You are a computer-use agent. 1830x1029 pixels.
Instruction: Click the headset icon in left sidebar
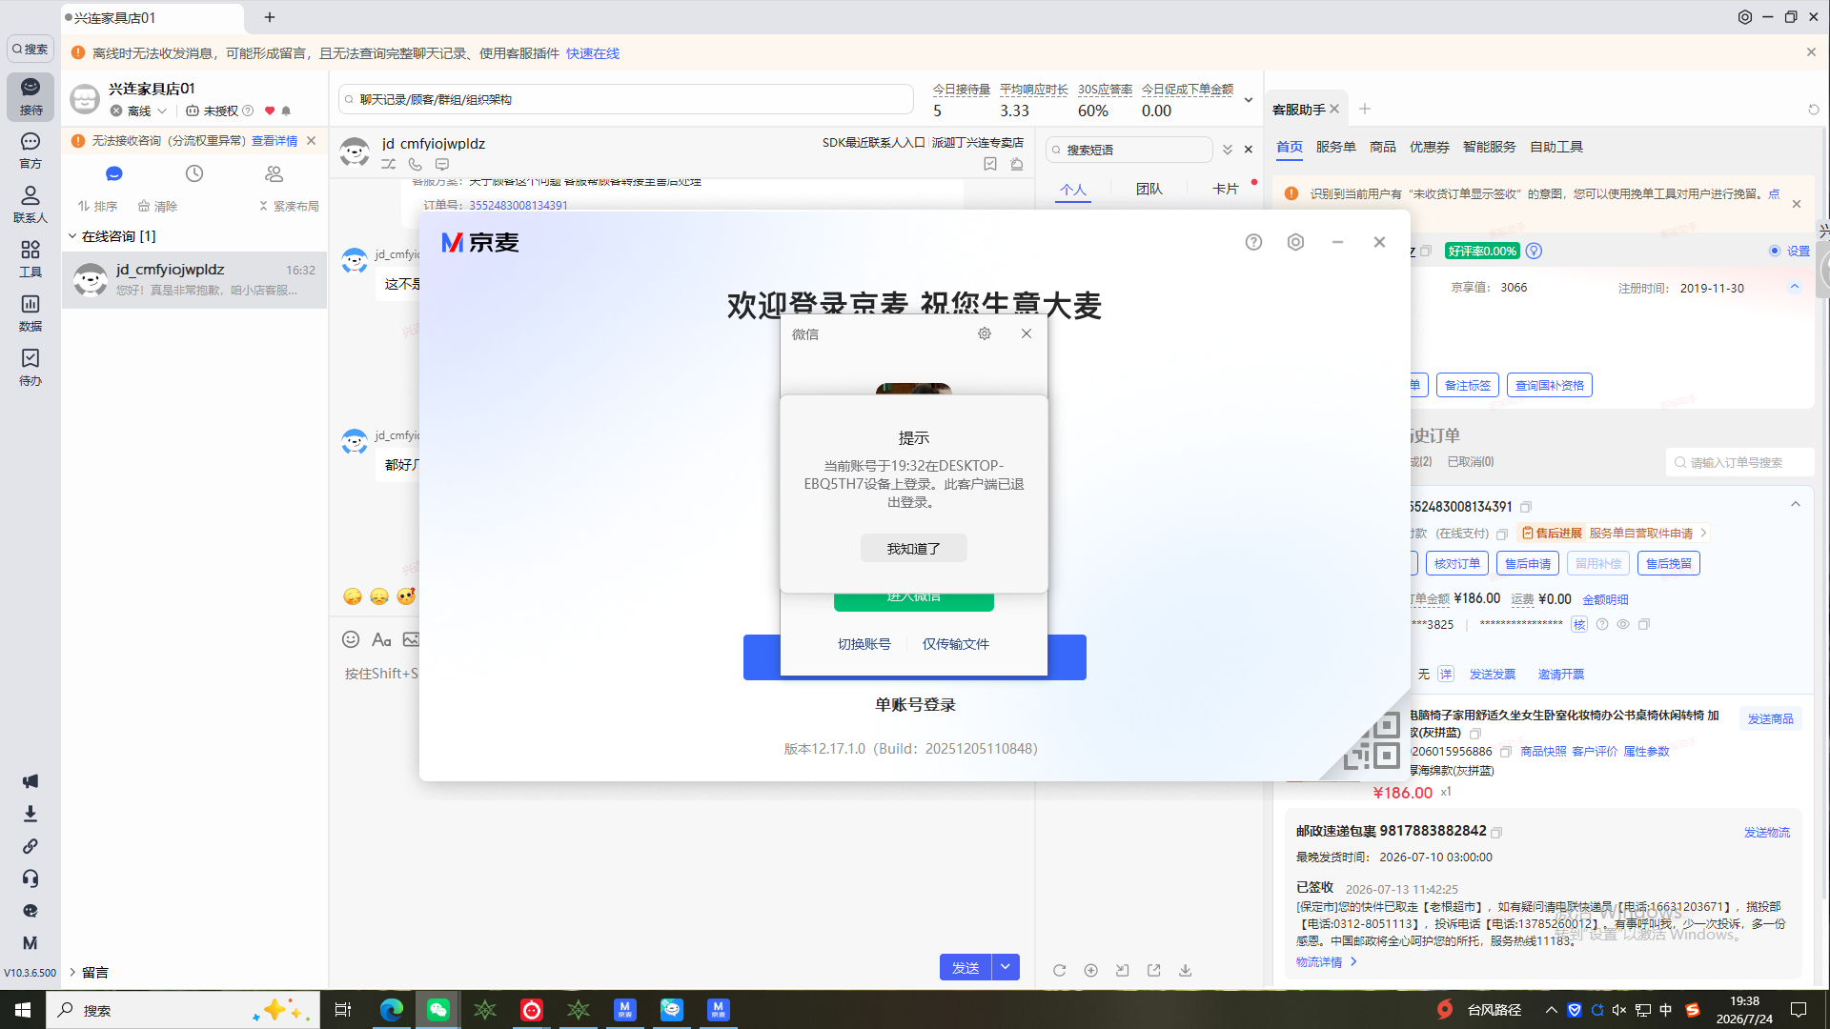coord(30,878)
